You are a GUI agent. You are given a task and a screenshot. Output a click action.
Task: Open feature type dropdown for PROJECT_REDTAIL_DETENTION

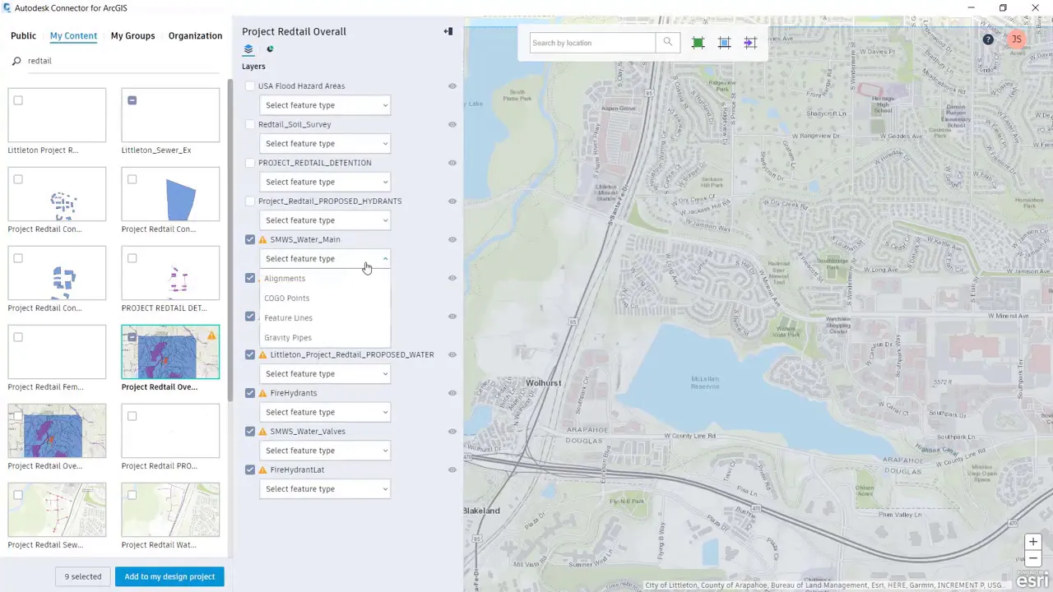[325, 182]
